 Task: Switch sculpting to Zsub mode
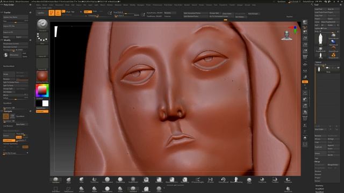coord(95,11)
